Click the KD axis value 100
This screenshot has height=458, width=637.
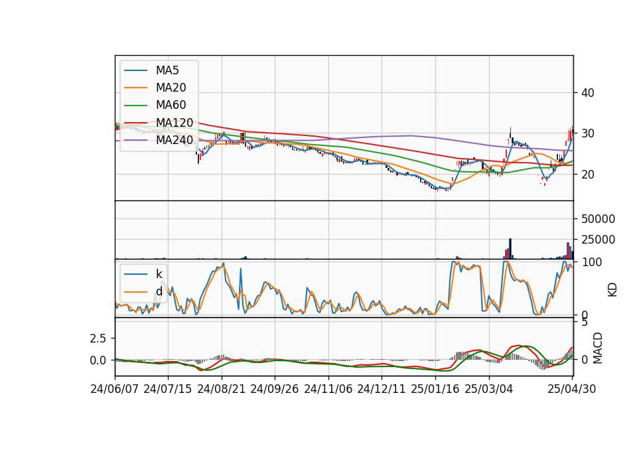(591, 262)
